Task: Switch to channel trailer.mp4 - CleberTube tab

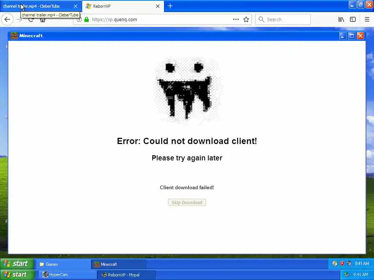Action: coord(41,6)
